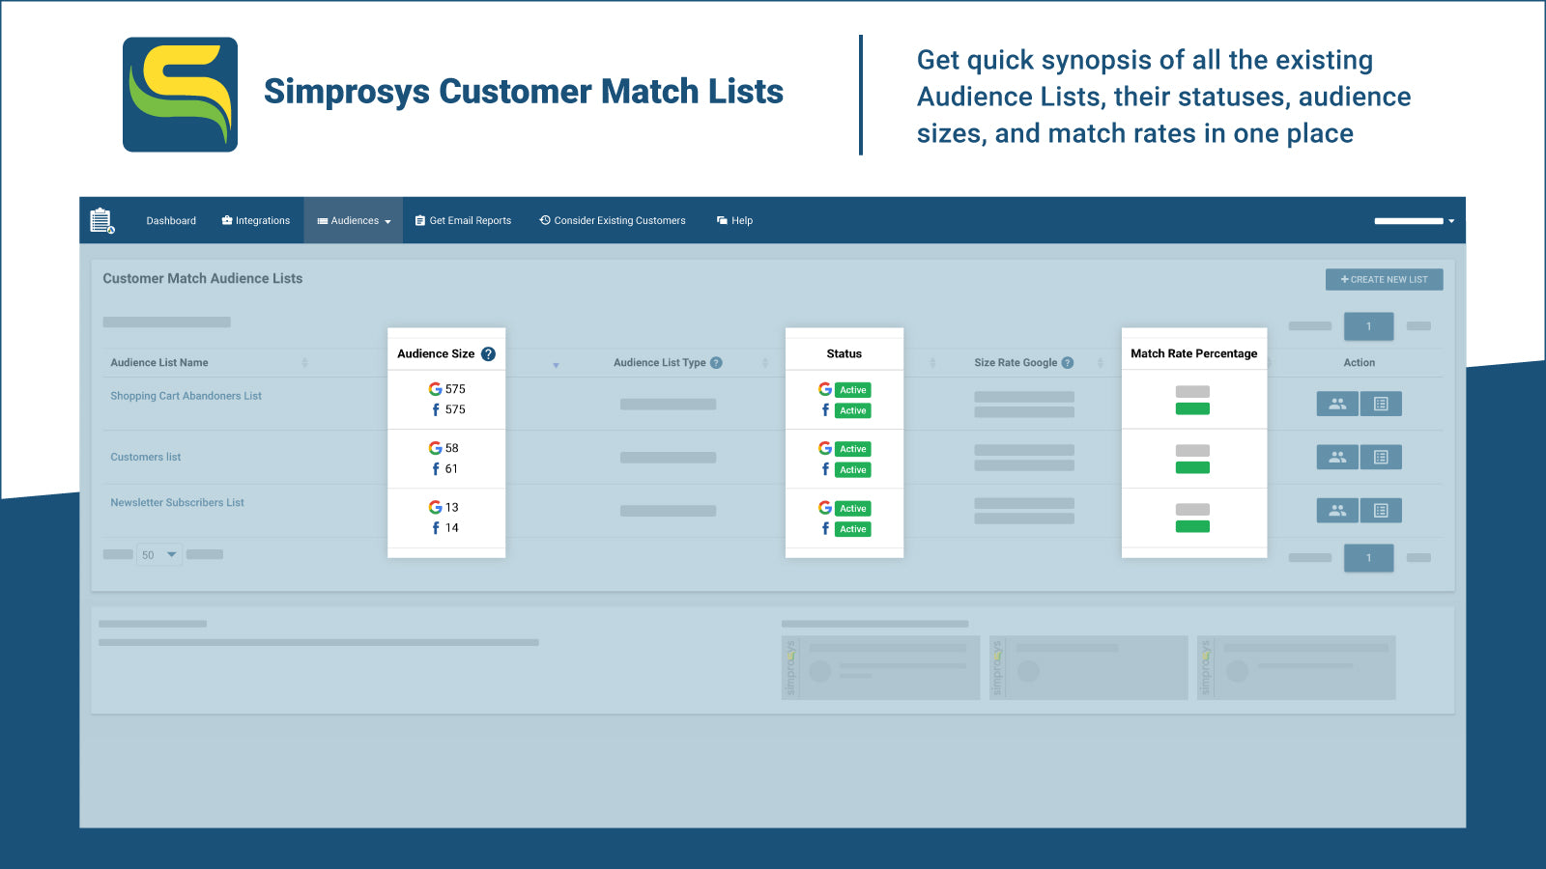Image resolution: width=1546 pixels, height=869 pixels.
Task: Click the green match rate bar for Customers list
Action: pyautogui.click(x=1193, y=466)
